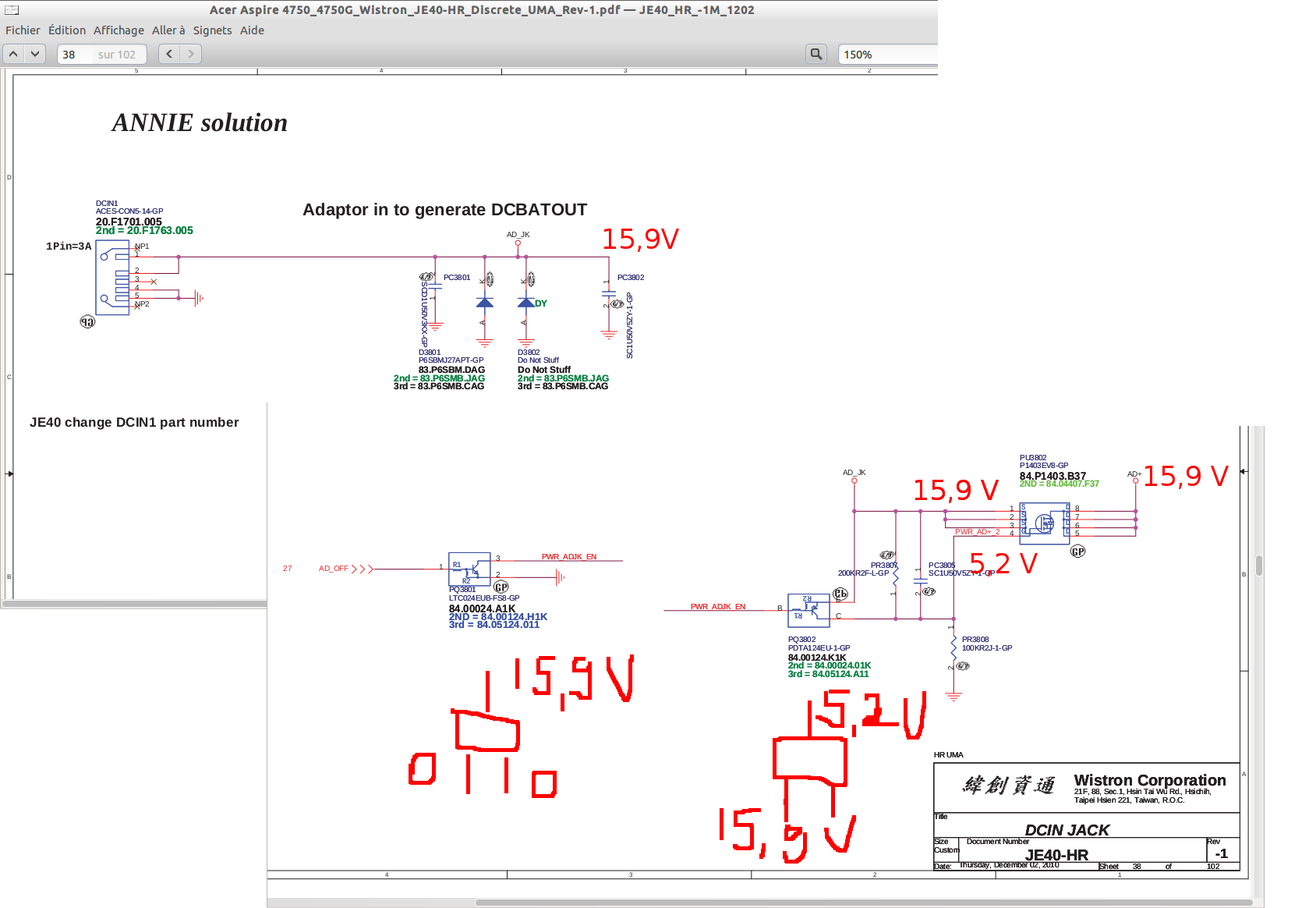Go to the next page with the down arrow
Screen dimensions: 1309x908
[x=35, y=54]
